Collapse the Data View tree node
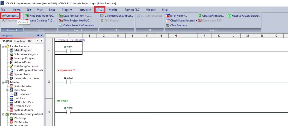Image resolution: width=288 pixels, height=126 pixels. pos(8,90)
